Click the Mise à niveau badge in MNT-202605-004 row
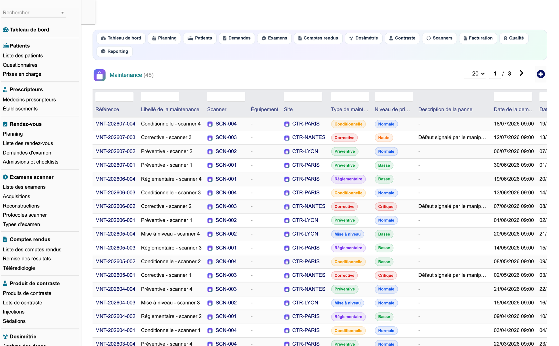The image size is (559, 346). pos(347,234)
